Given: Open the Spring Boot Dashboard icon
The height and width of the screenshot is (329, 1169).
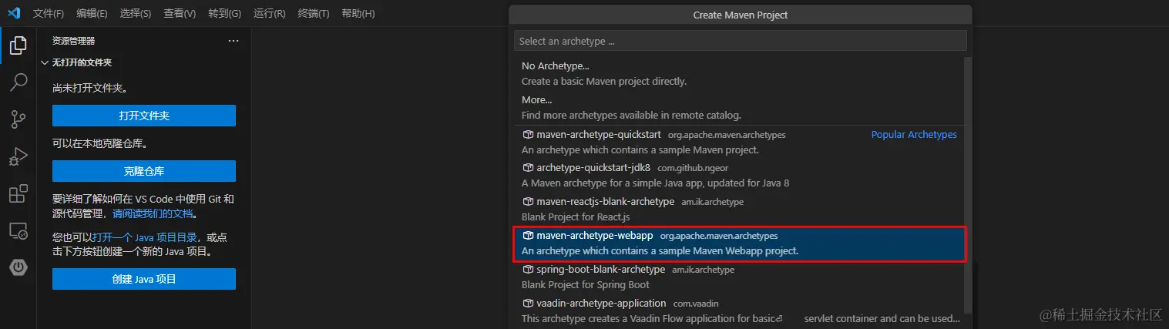Looking at the screenshot, I should 18,267.
